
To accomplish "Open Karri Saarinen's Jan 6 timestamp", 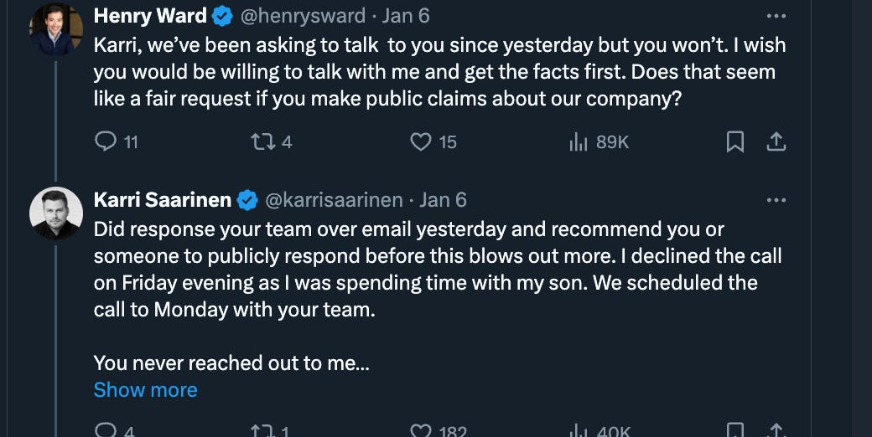I will pos(443,200).
